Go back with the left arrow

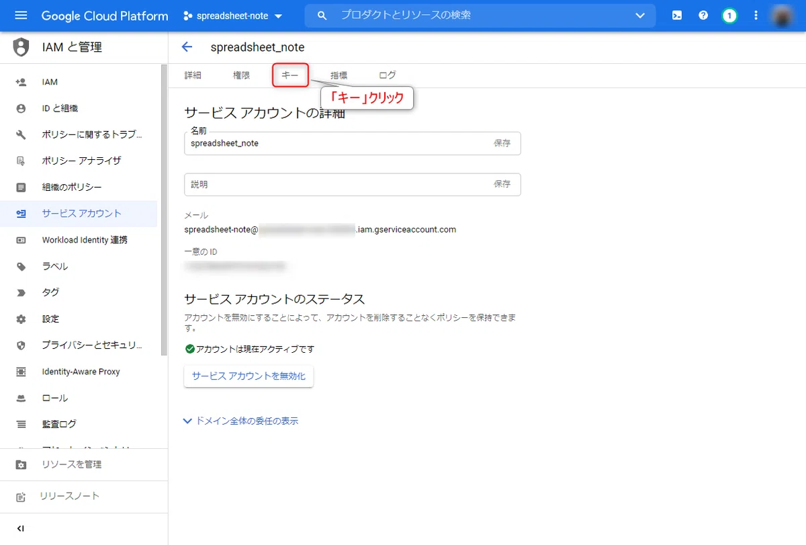click(187, 47)
